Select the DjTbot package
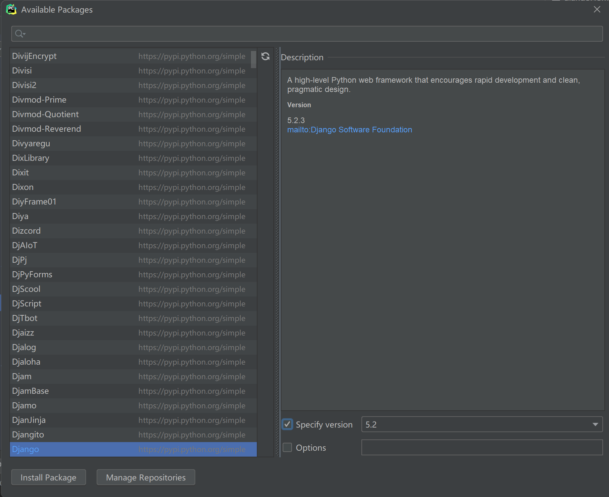This screenshot has height=497, width=609. tap(133, 318)
